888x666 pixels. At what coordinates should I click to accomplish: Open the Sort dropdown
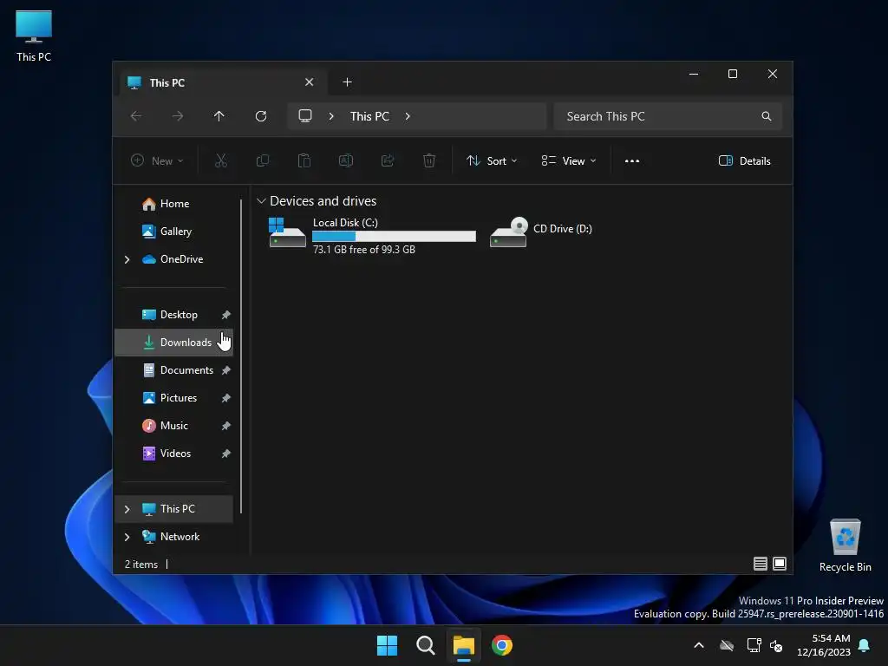pos(492,160)
